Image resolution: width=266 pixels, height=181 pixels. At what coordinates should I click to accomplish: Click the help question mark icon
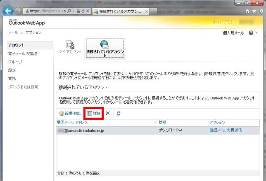(x=251, y=33)
